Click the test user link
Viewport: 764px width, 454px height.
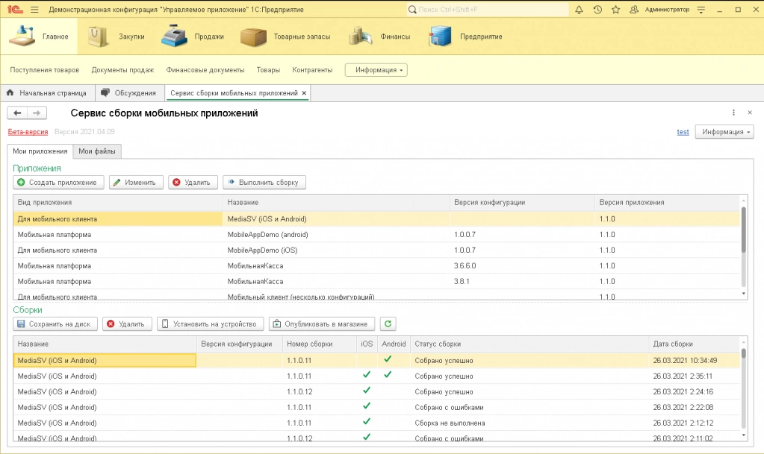tap(683, 132)
